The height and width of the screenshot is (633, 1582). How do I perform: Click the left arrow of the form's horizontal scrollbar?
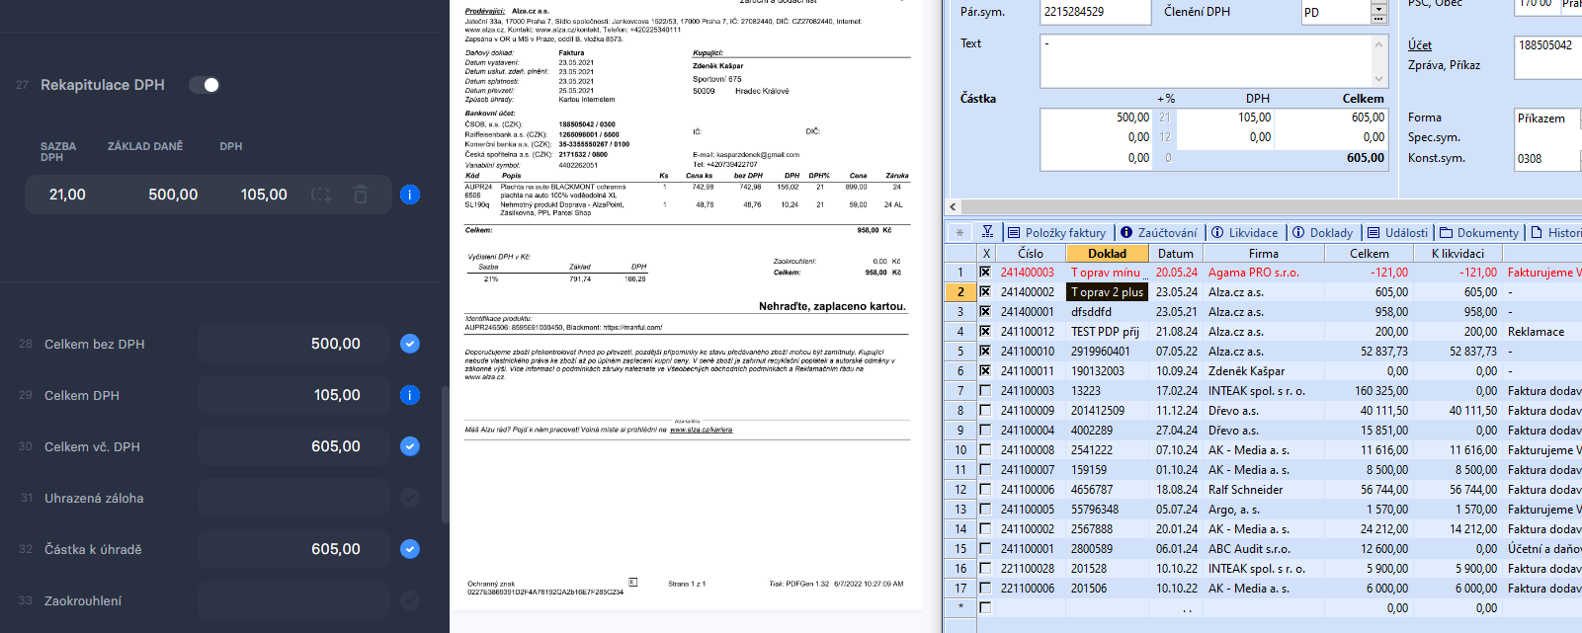pyautogui.click(x=953, y=207)
